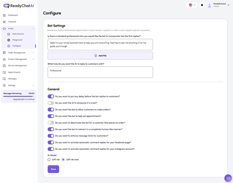Click the AI Bot robot icon

[x=4, y=28]
